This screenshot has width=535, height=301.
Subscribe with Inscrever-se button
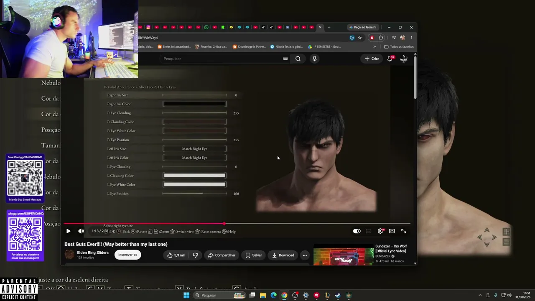127,255
